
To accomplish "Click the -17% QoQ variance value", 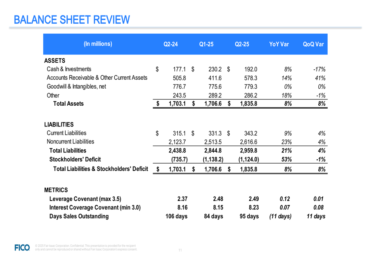I will [x=319, y=69].
